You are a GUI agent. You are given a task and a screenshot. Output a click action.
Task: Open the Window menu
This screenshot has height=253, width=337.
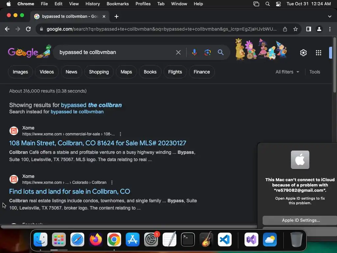point(179,4)
